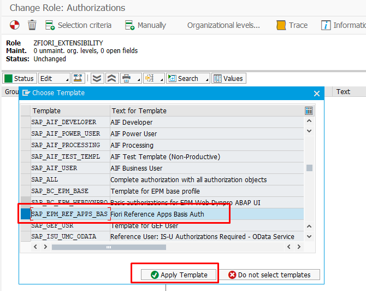This screenshot has height=291, width=366.
Task: Click 'AIF Business User' description cell
Action: [207, 168]
